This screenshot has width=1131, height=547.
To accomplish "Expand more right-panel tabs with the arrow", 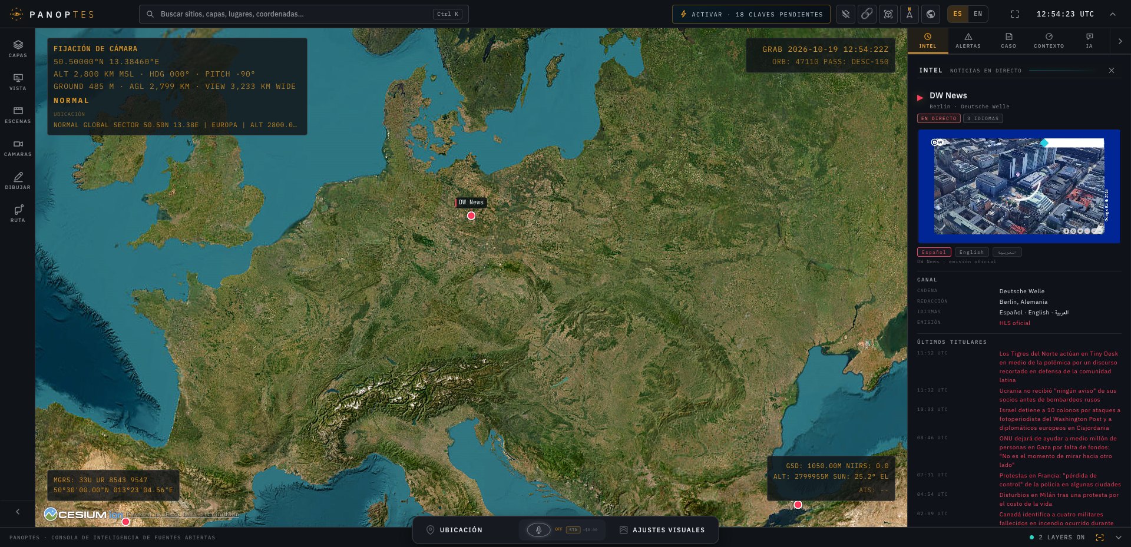I will tap(1120, 41).
